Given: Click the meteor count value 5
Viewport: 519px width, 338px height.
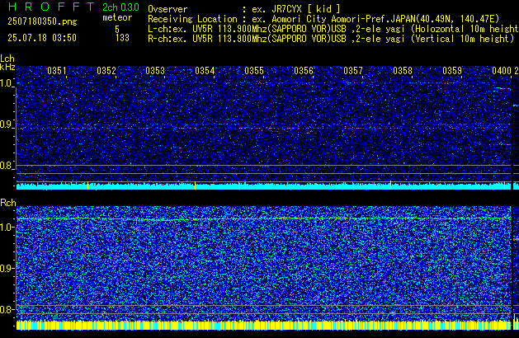Looking at the screenshot, I should click(117, 29).
